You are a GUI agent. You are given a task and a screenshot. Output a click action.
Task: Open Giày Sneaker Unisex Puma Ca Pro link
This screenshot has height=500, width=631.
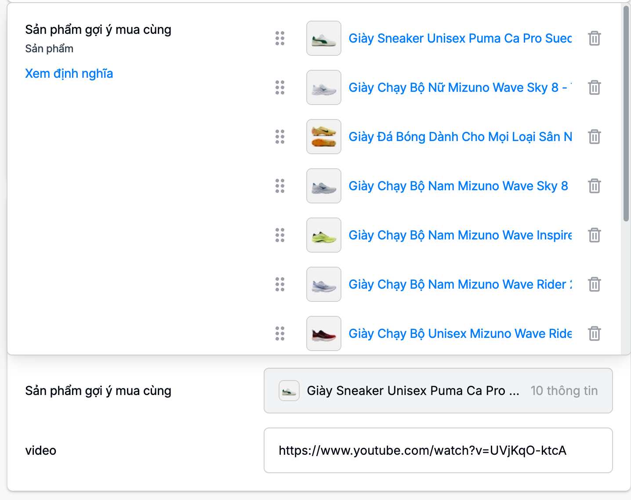[460, 38]
